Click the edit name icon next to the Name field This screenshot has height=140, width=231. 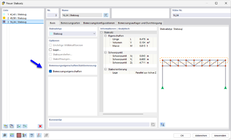[106, 15]
